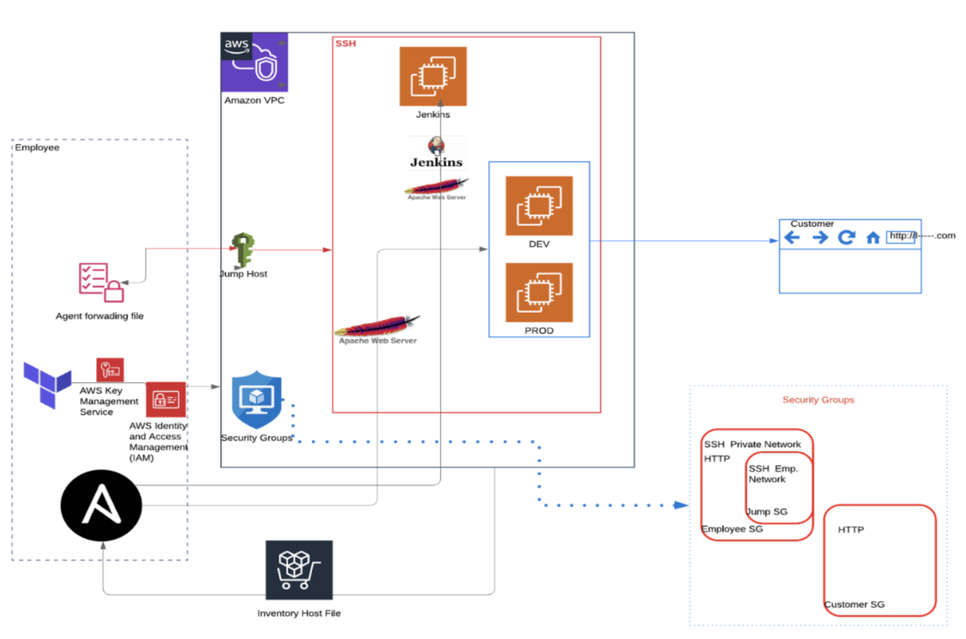
Task: Click the Jenkins butler logo
Action: [x=436, y=146]
